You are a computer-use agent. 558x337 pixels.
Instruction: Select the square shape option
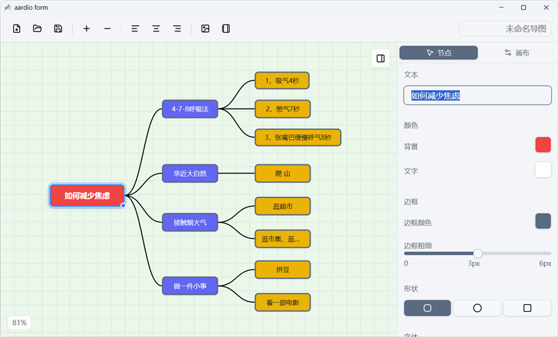pyautogui.click(x=527, y=308)
